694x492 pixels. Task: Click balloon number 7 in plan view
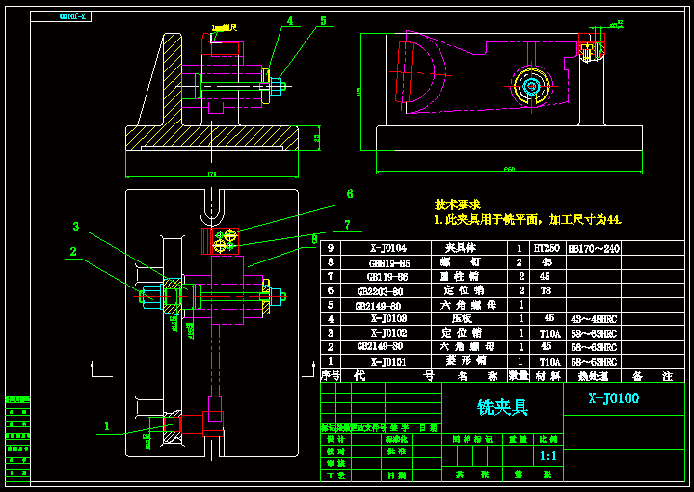coord(347,225)
